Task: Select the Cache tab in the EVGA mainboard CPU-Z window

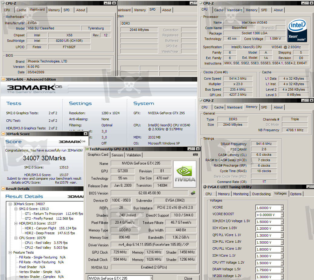Action: (x=21, y=10)
